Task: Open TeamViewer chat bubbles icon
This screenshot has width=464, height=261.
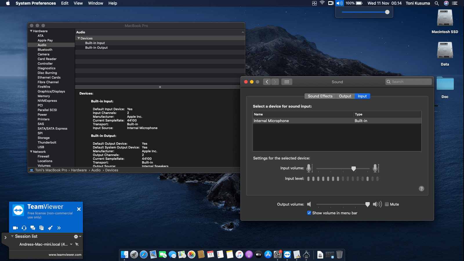Action: click(x=33, y=228)
